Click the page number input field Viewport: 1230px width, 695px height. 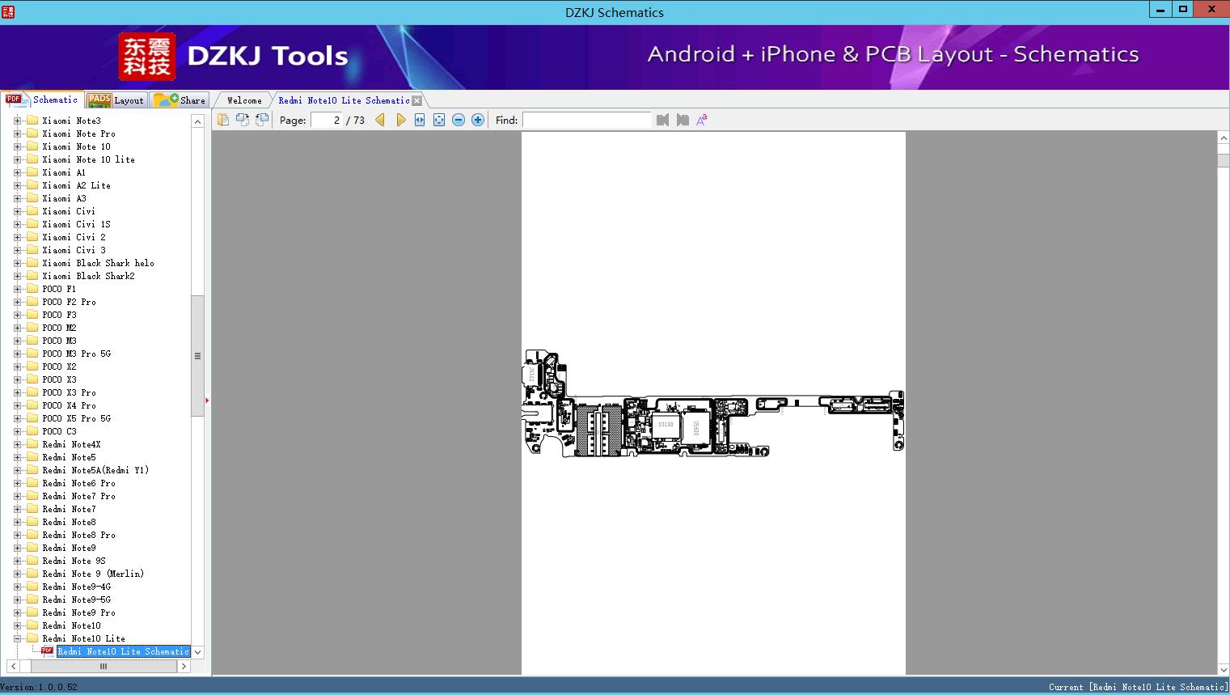(327, 120)
